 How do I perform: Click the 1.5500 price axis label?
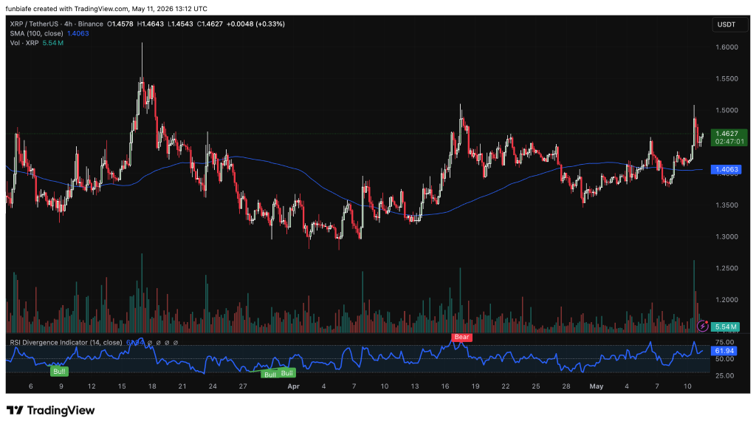click(726, 78)
